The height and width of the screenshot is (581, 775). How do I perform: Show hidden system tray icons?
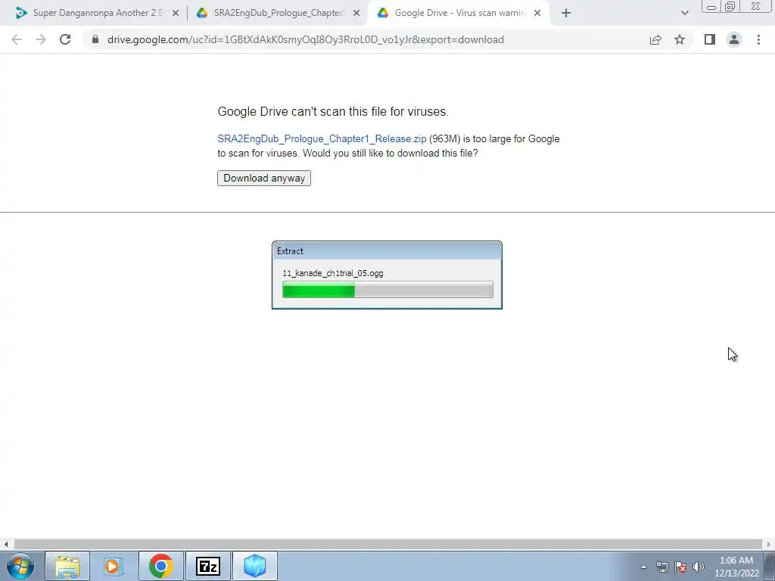pos(643,567)
